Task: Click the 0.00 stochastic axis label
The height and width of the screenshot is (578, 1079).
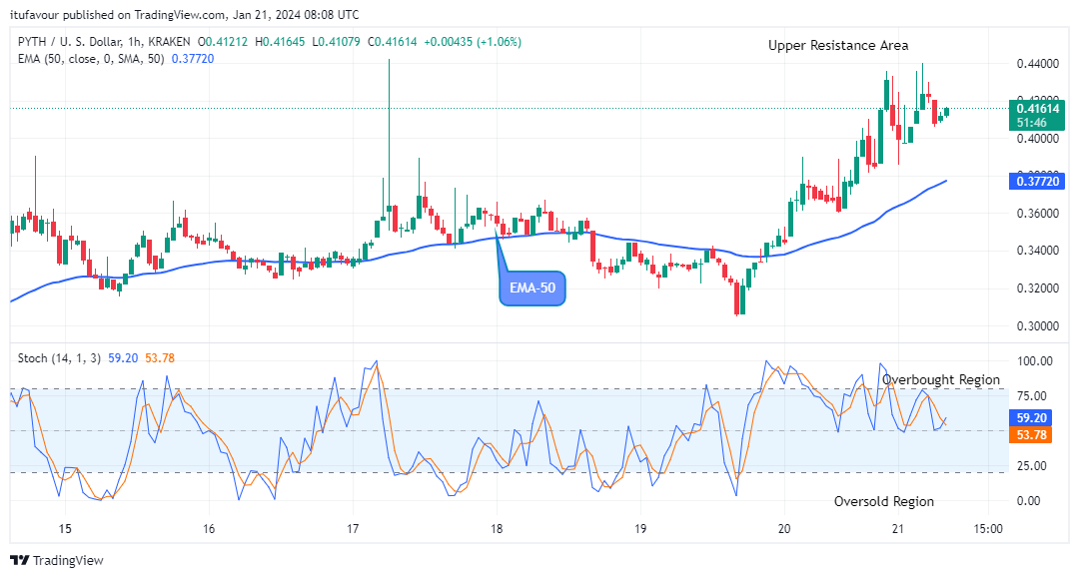Action: [x=1029, y=501]
